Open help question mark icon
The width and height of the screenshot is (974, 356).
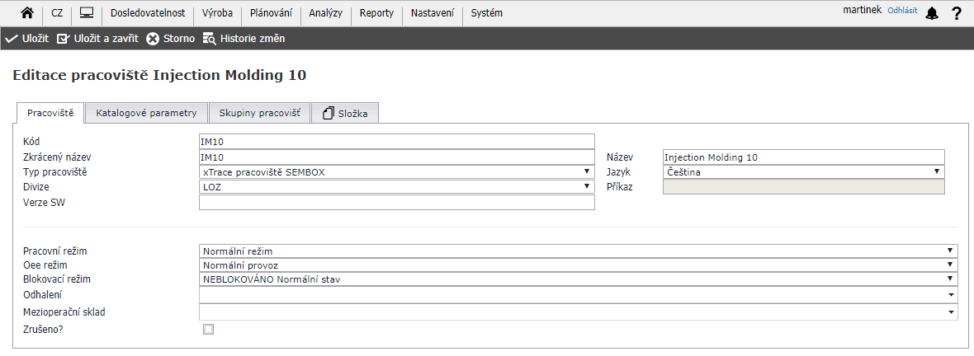click(957, 13)
